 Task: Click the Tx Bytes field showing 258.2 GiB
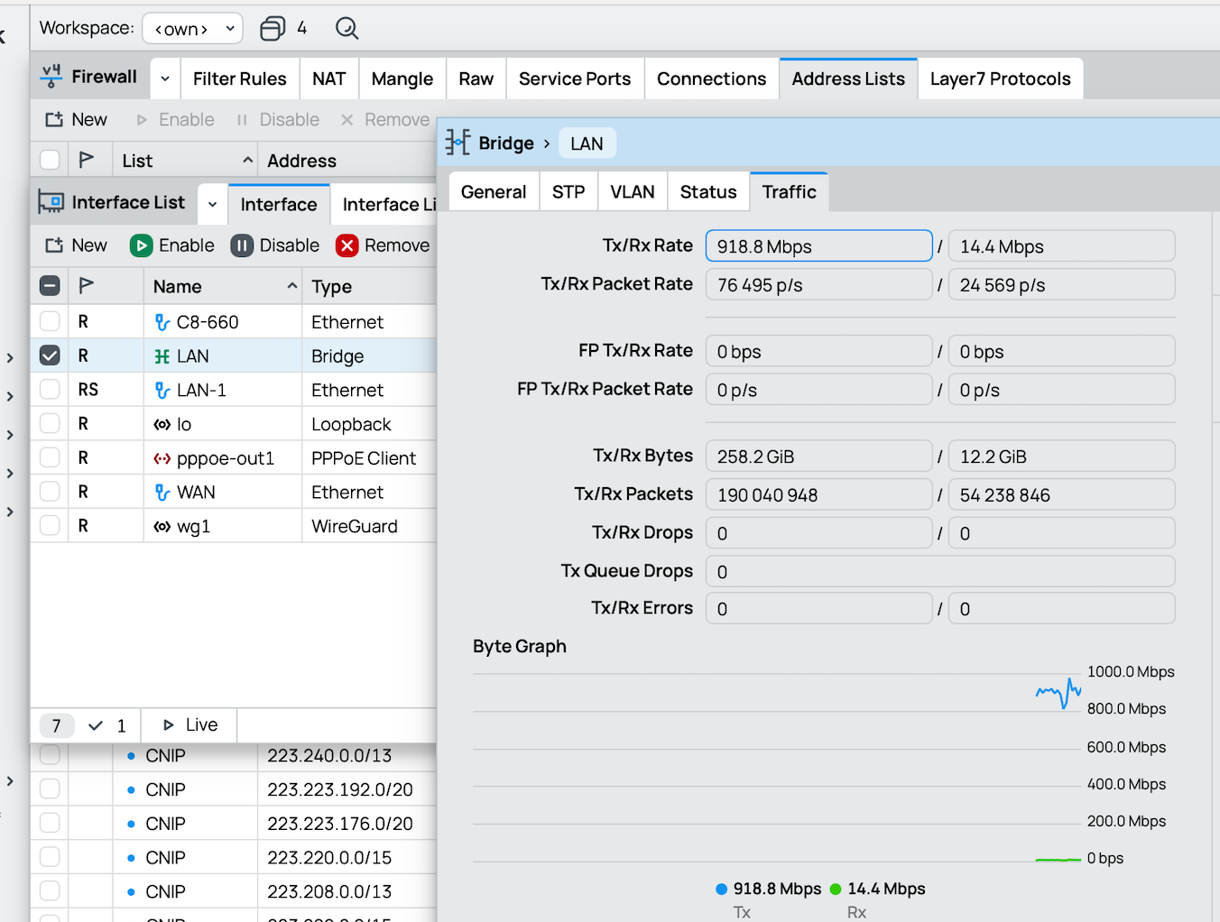(818, 456)
